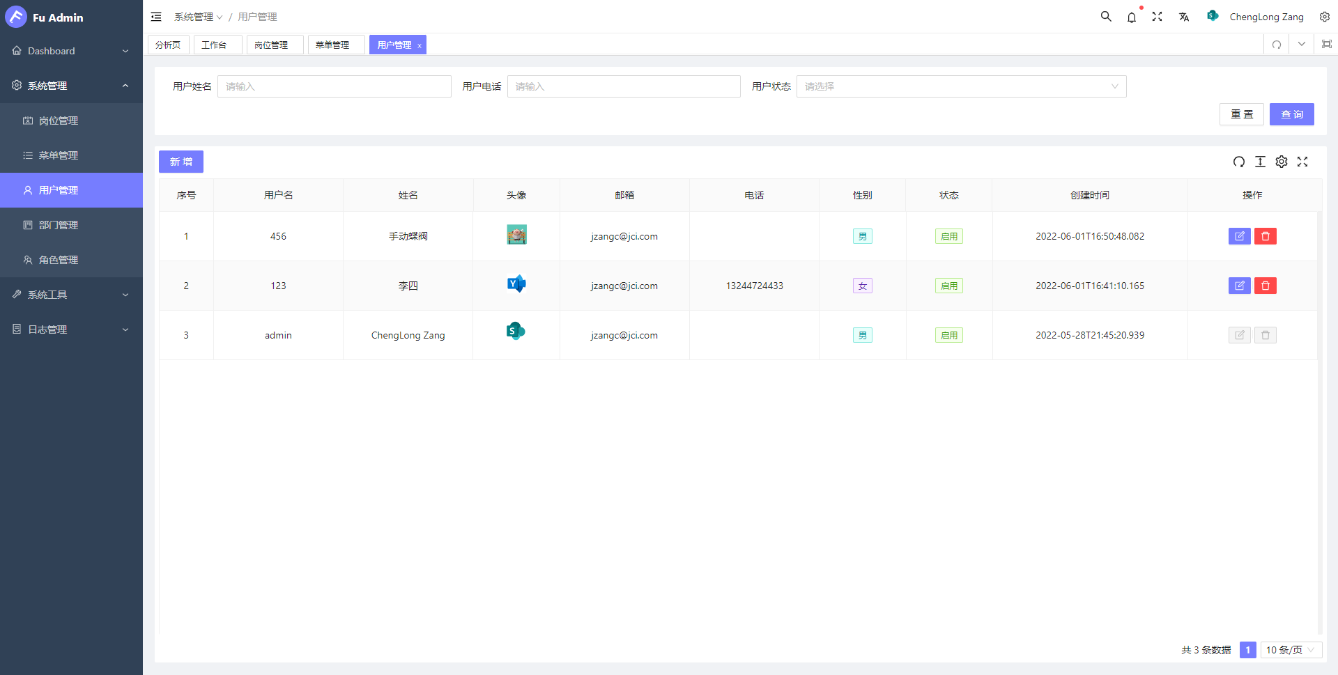Image resolution: width=1338 pixels, height=675 pixels.
Task: Expand the 系统工具 sidebar menu
Action: click(71, 295)
